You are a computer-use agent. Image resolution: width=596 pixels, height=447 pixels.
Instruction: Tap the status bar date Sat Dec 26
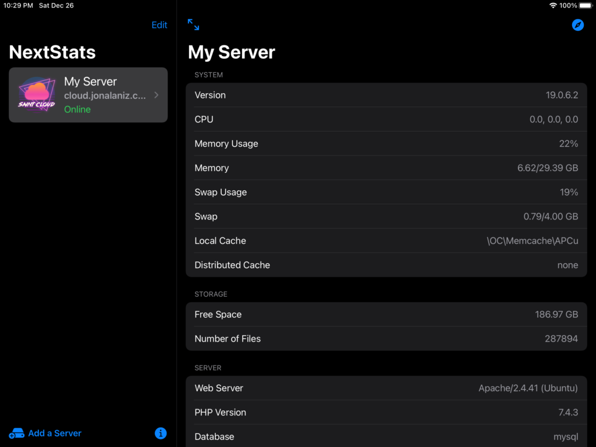tap(56, 5)
